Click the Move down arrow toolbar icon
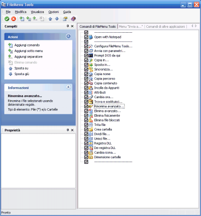Screen dimensions: 201x216 click(x=57, y=19)
